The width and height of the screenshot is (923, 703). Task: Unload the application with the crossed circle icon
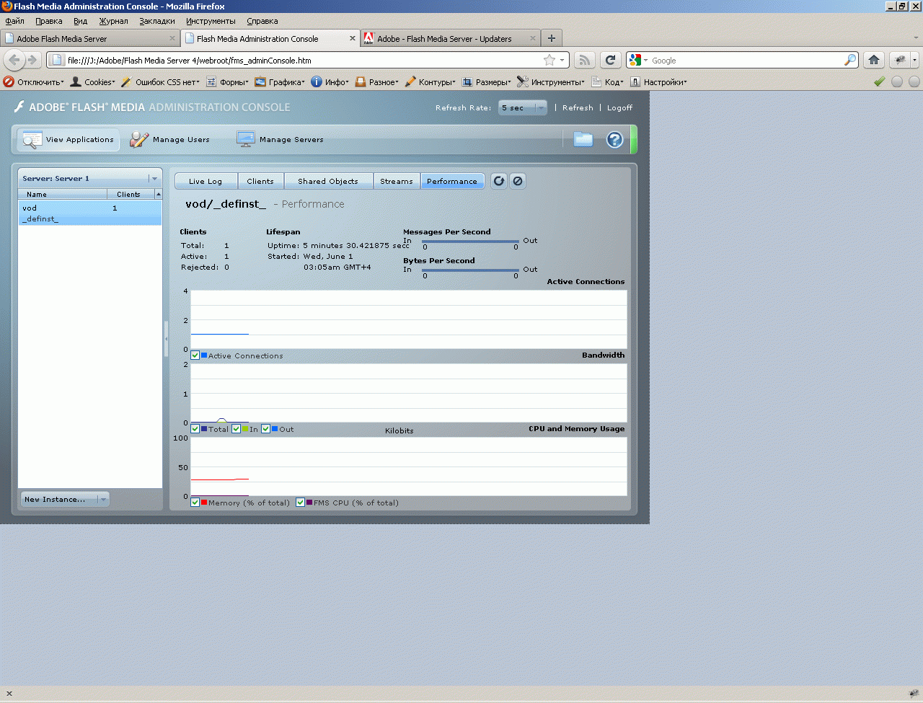click(518, 181)
